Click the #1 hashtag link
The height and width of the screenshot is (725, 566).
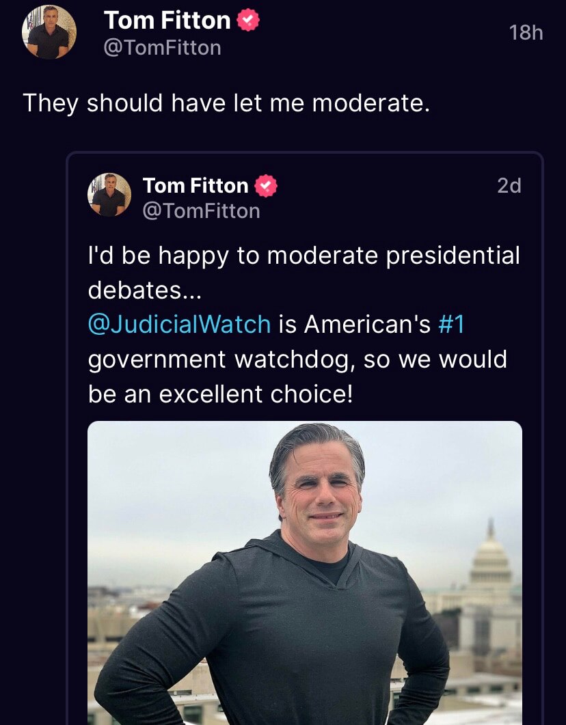point(451,324)
